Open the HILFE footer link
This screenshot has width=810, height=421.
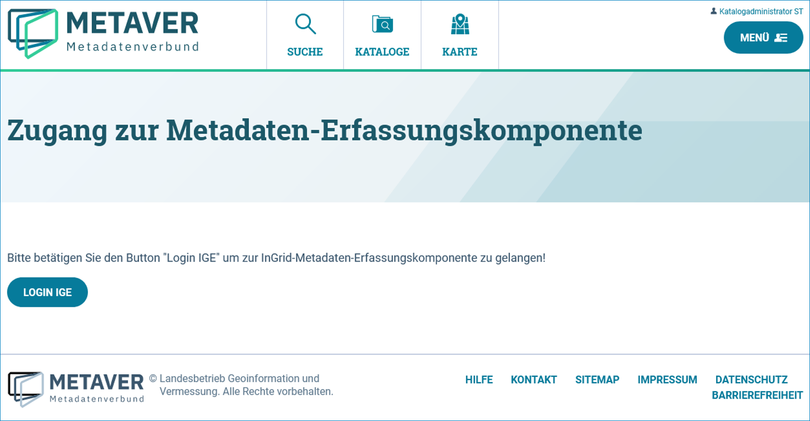coord(479,380)
